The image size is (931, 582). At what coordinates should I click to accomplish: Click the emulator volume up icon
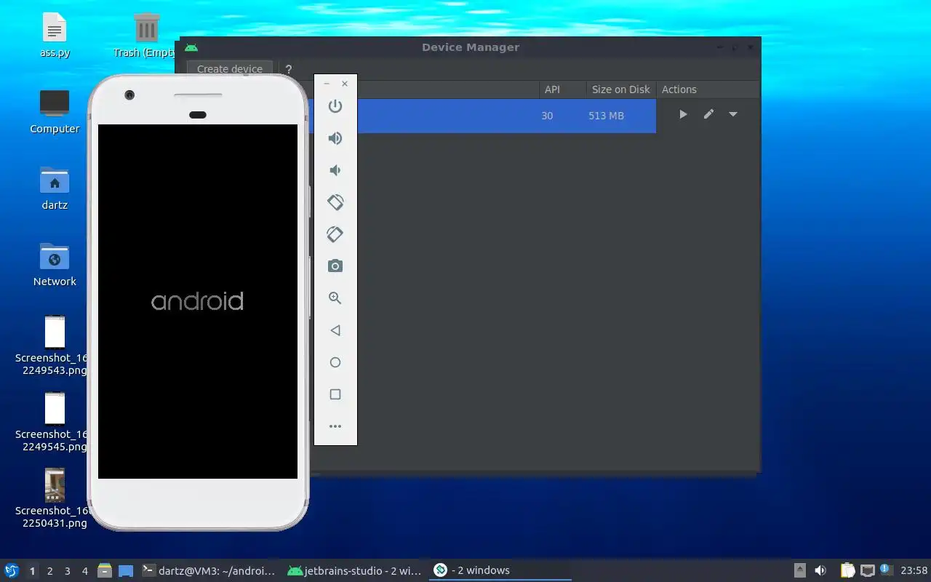(335, 138)
